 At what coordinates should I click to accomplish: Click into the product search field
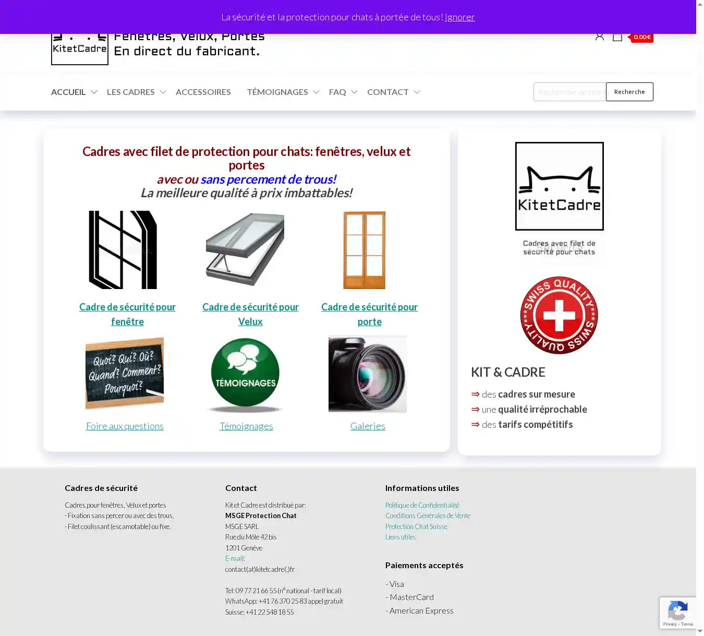coord(569,92)
